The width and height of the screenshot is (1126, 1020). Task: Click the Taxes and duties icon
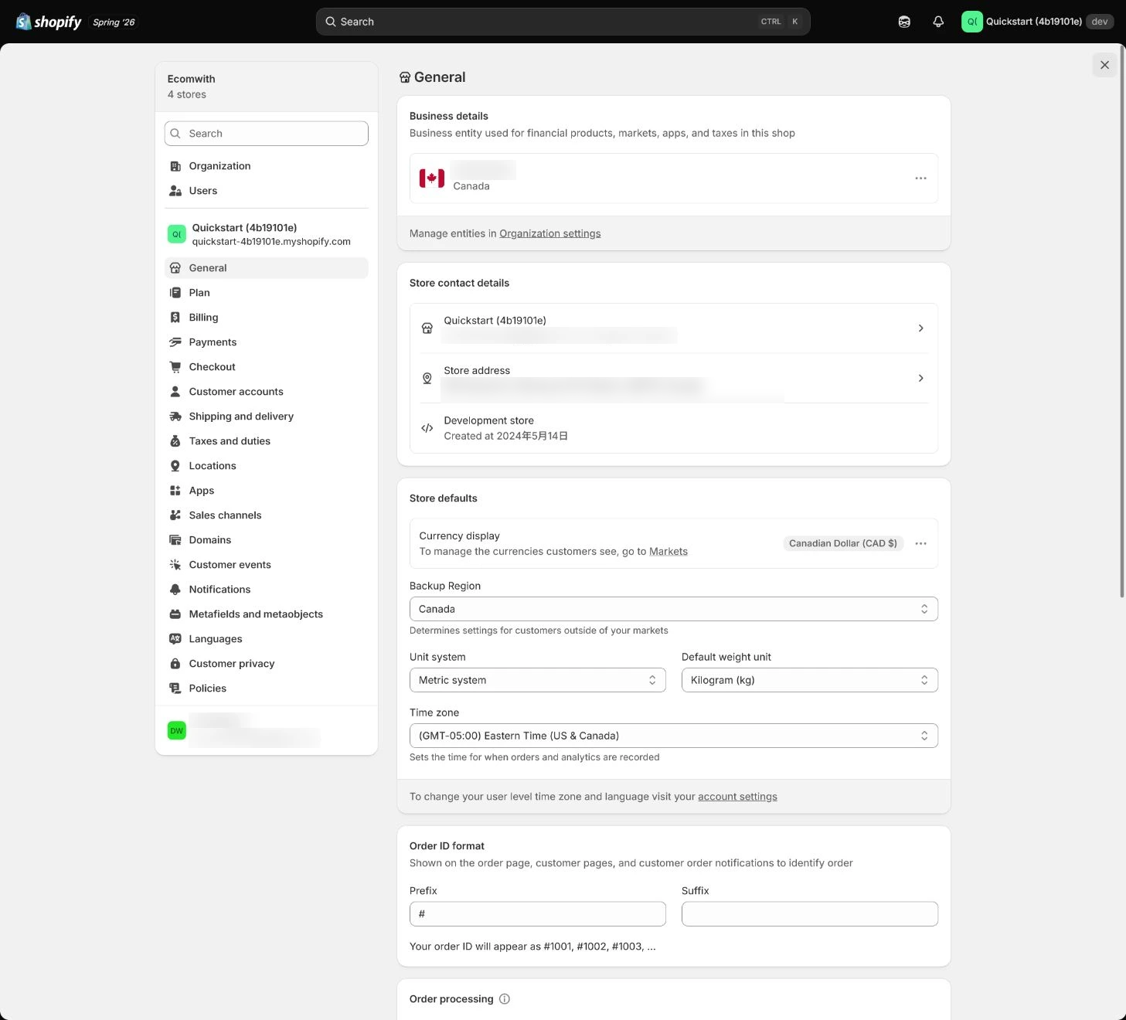click(x=175, y=441)
